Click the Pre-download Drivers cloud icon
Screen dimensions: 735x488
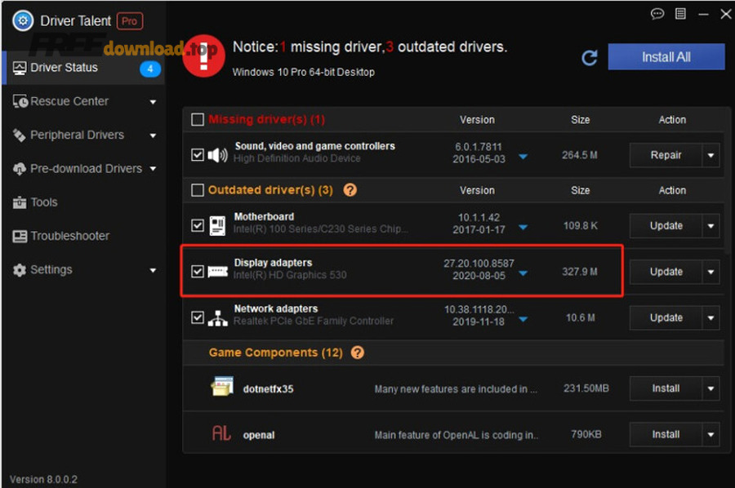click(20, 169)
